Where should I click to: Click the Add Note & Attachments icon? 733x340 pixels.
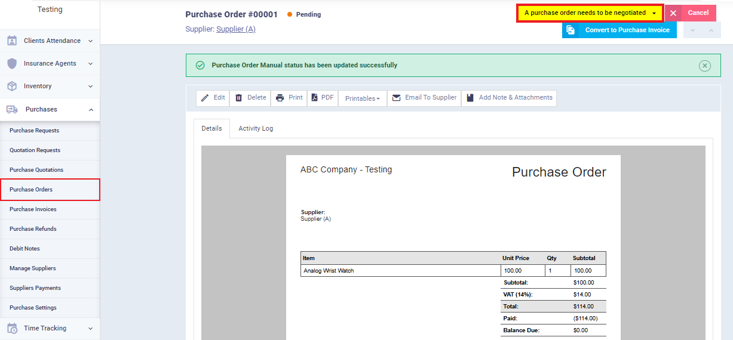(x=470, y=98)
